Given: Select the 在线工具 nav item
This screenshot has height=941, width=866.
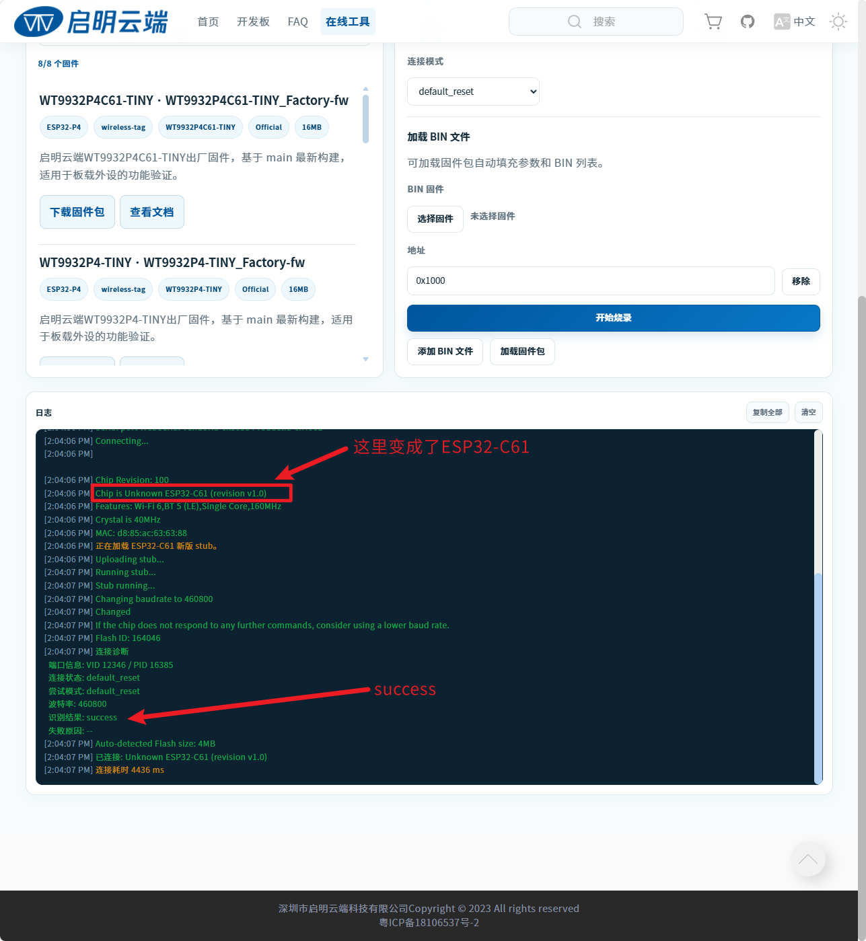Looking at the screenshot, I should (x=348, y=22).
